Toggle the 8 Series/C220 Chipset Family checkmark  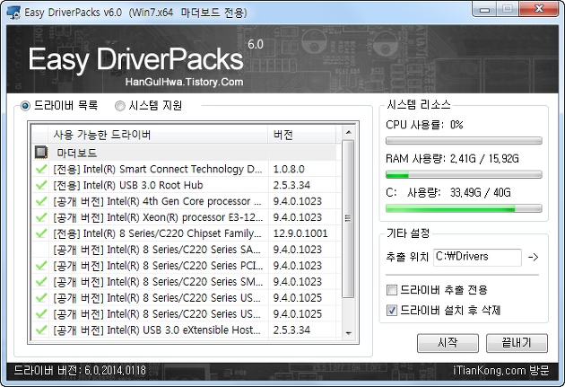point(41,233)
